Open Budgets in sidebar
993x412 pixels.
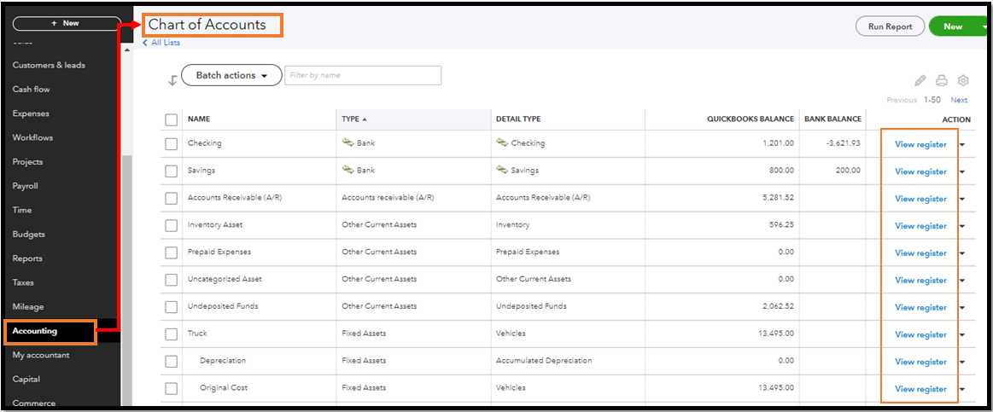tap(28, 235)
